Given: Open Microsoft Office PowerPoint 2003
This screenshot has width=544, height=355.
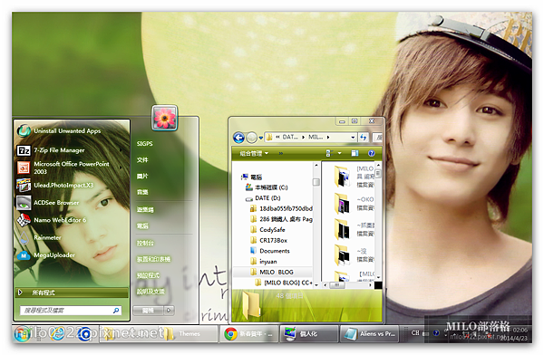Looking at the screenshot, I should pyautogui.click(x=72, y=168).
